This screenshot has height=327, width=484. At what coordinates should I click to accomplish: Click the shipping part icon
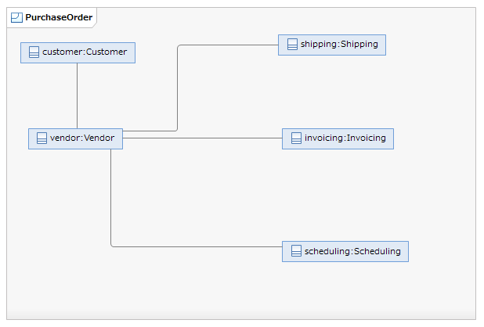tap(292, 45)
